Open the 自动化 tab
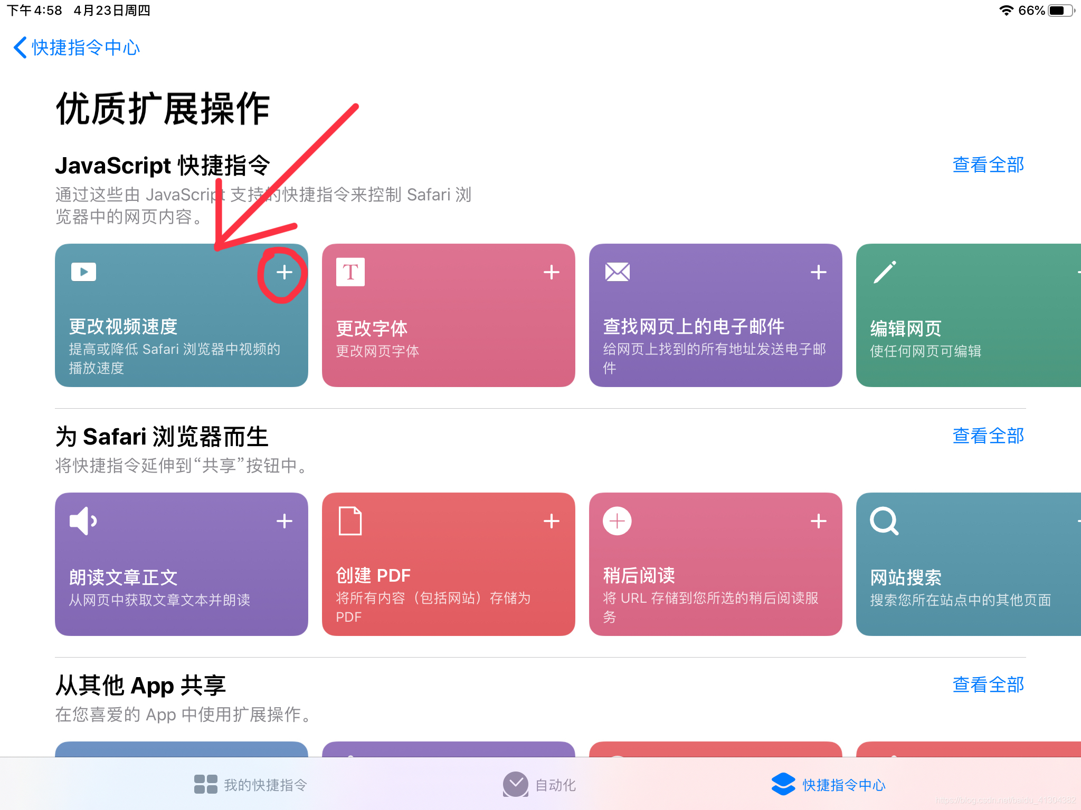The height and width of the screenshot is (810, 1081). (539, 785)
